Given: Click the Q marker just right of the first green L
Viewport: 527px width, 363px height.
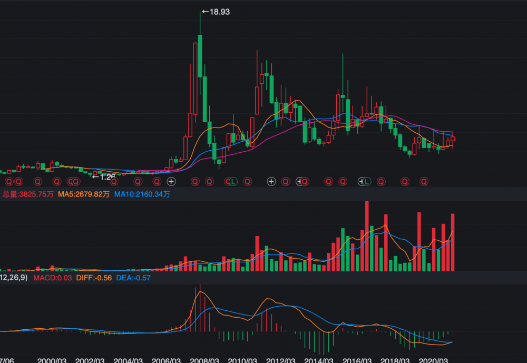Looking at the screenshot, I should (247, 182).
